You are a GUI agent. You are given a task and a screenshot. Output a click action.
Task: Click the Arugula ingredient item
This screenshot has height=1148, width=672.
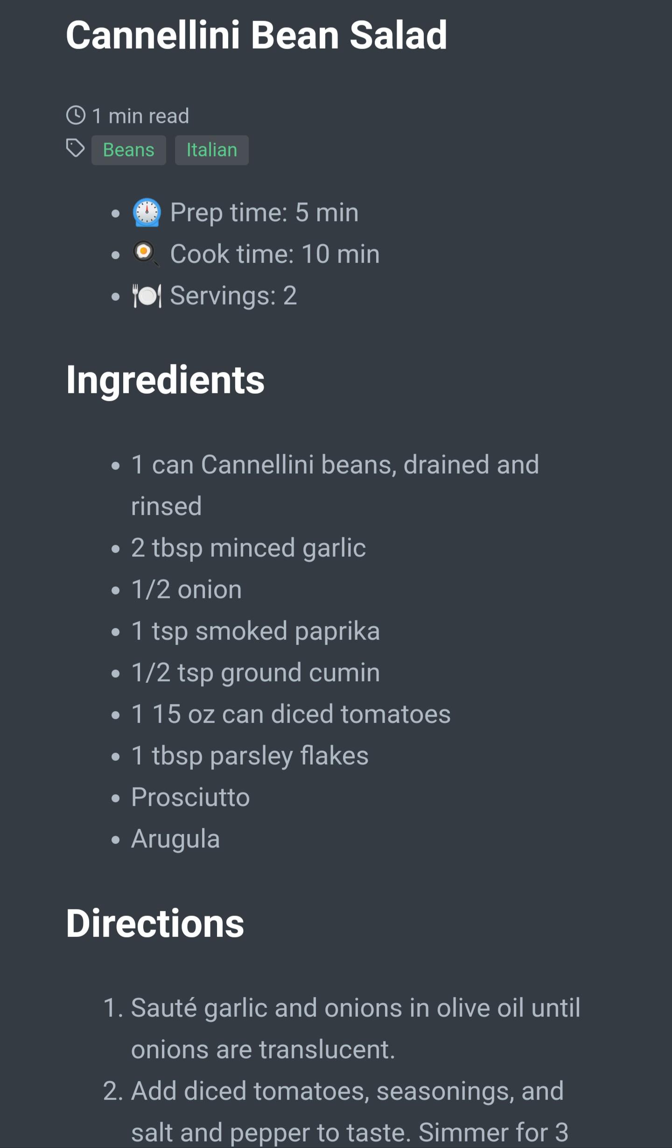coord(175,839)
